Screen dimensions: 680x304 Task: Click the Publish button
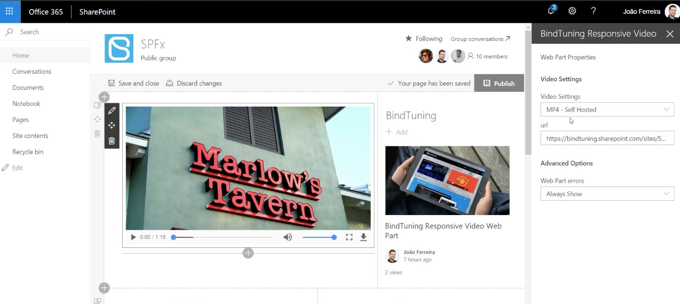[x=499, y=83]
